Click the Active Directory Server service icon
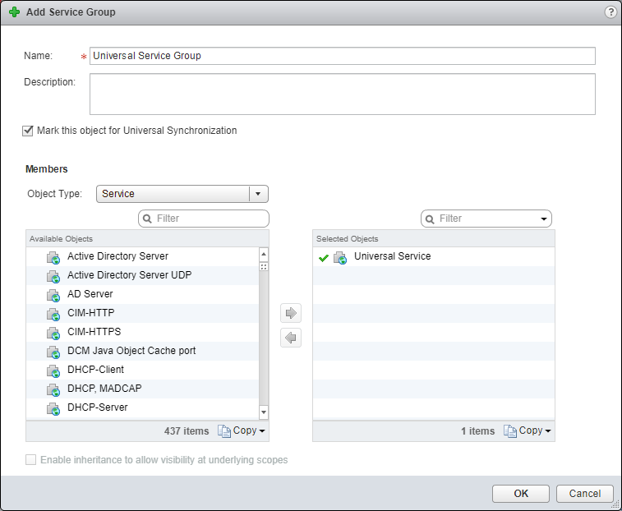This screenshot has height=511, width=622. 53,257
